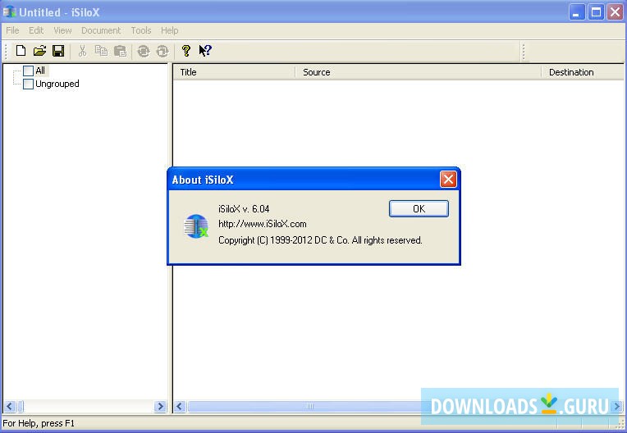Screen dimensions: 627x433
Task: Open the Document menu
Action: tap(101, 30)
